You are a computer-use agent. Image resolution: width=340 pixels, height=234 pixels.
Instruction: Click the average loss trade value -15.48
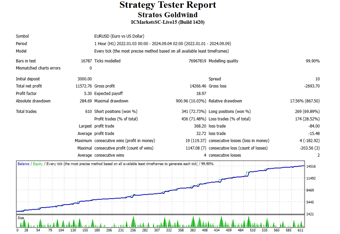(314, 134)
